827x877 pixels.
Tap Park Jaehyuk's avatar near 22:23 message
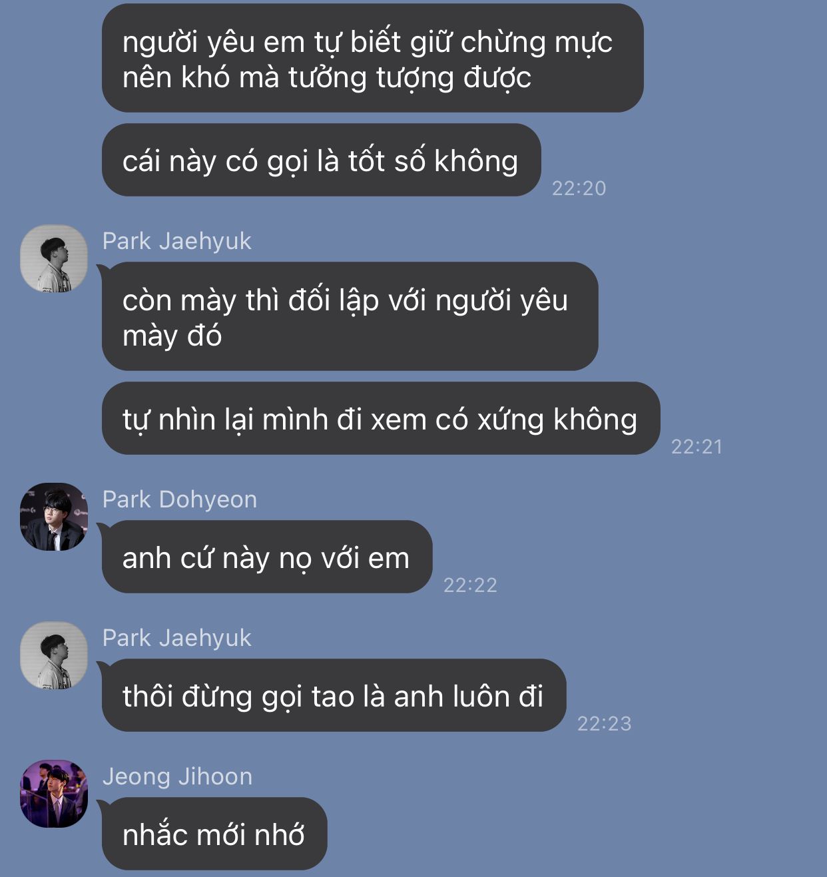pyautogui.click(x=54, y=655)
